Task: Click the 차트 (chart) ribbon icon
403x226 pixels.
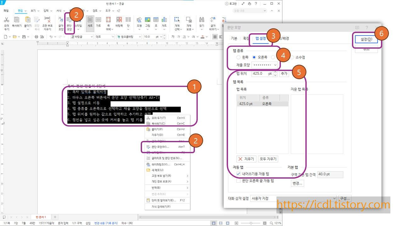Action: pyautogui.click(x=164, y=20)
